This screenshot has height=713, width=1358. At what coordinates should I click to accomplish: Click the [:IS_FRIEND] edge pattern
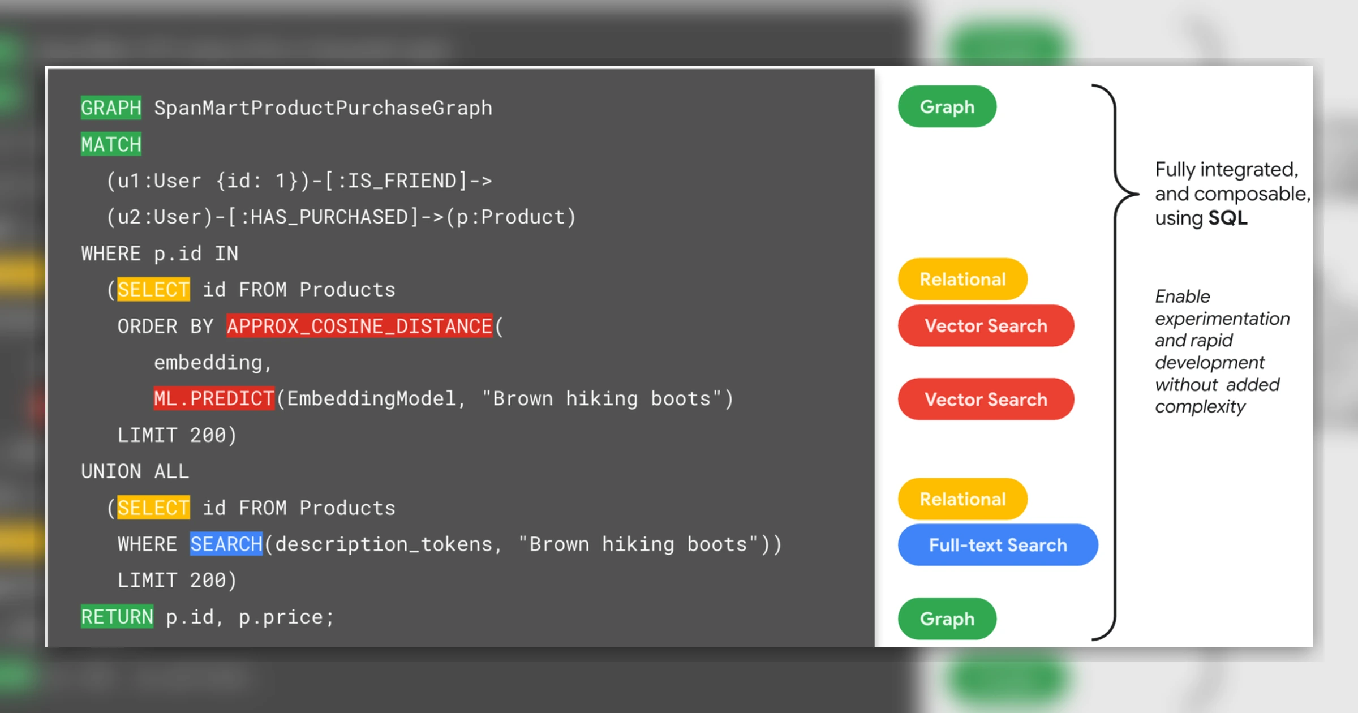coord(396,181)
